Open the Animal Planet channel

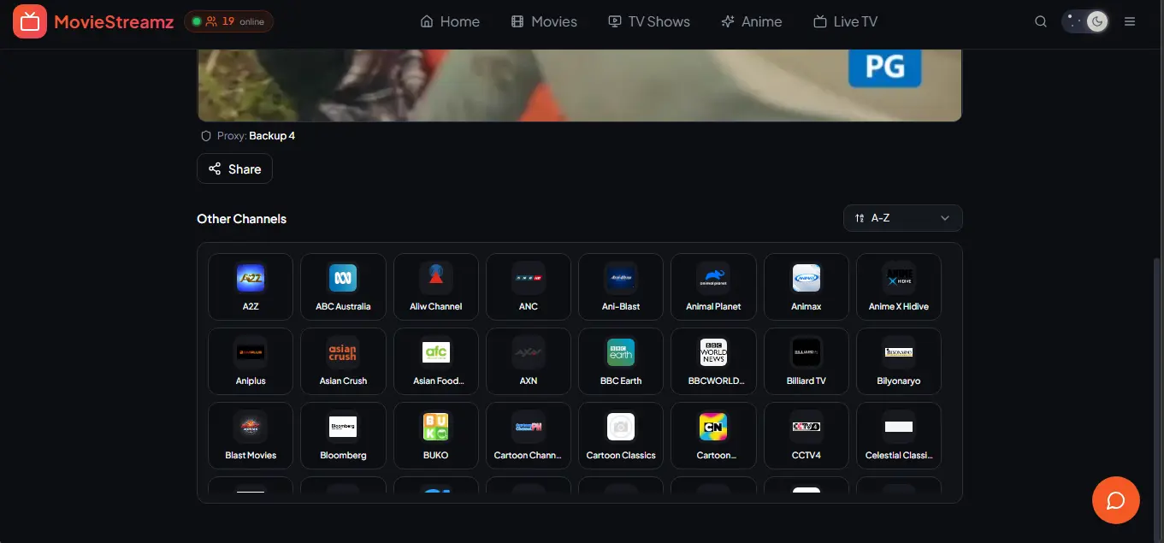tap(713, 286)
